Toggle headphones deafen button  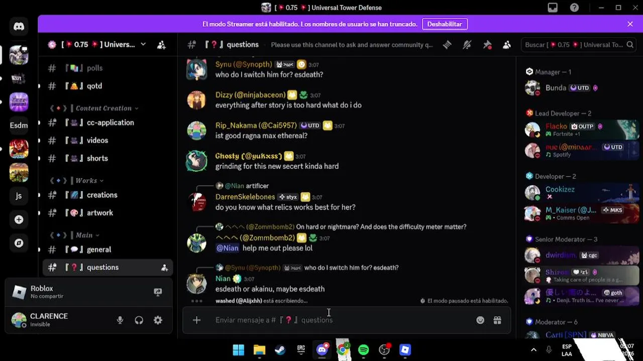point(139,320)
